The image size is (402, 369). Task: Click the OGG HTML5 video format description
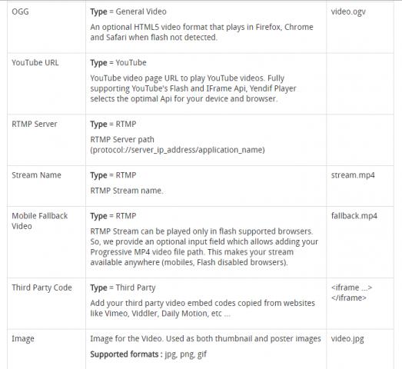click(202, 32)
